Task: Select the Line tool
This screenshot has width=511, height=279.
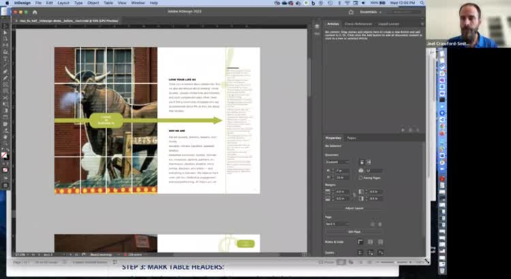Action: [x=5, y=65]
